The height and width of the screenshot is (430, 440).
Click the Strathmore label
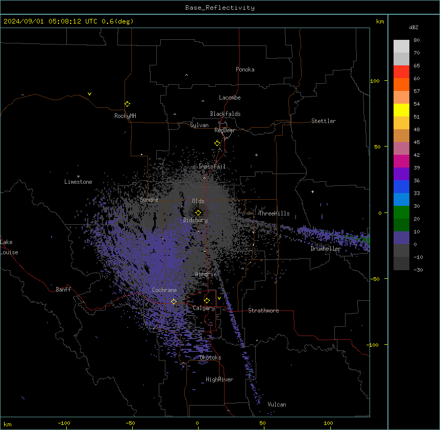pyautogui.click(x=263, y=310)
